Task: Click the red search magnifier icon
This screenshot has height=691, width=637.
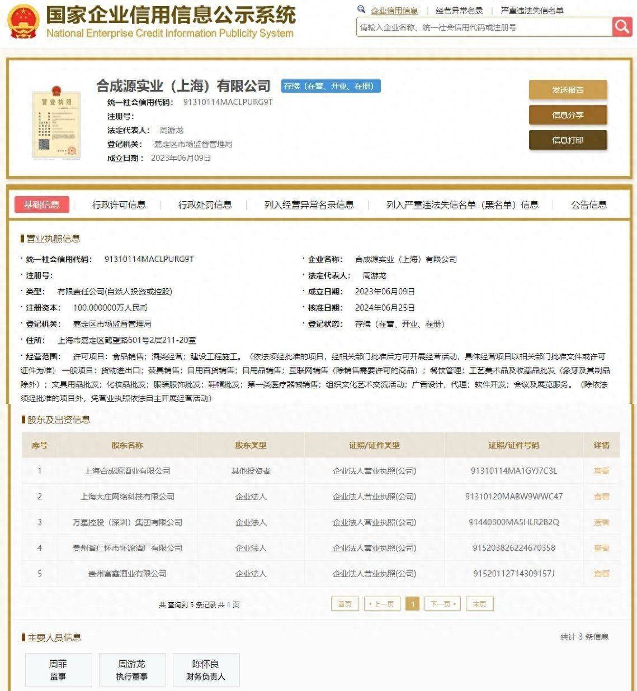Action: click(x=621, y=26)
